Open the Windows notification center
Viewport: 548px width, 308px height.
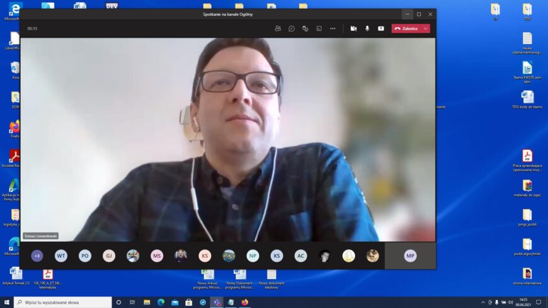(539, 302)
